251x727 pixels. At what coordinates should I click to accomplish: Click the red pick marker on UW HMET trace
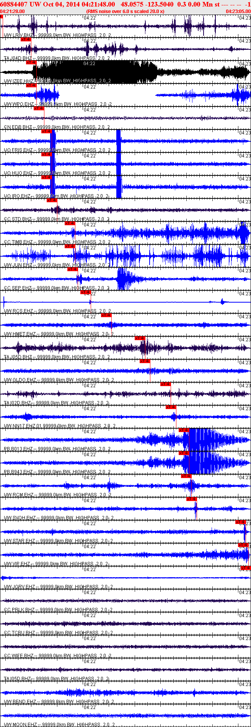pos(106,315)
